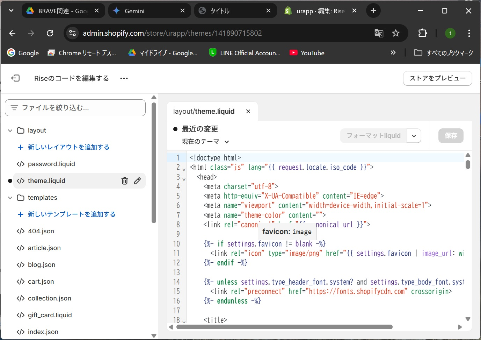Click the address bar URL

[172, 33]
